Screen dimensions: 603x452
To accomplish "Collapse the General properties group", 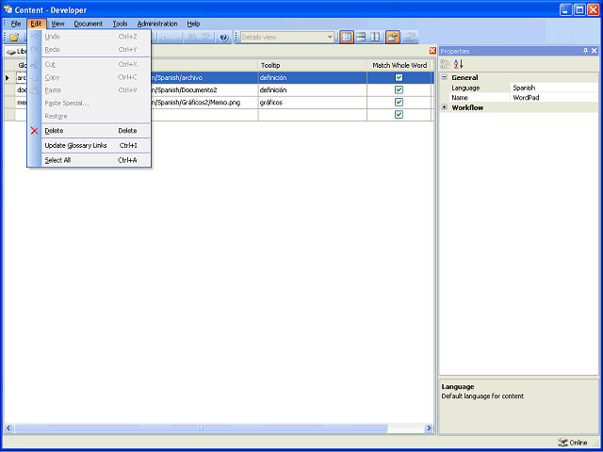I will click(444, 77).
